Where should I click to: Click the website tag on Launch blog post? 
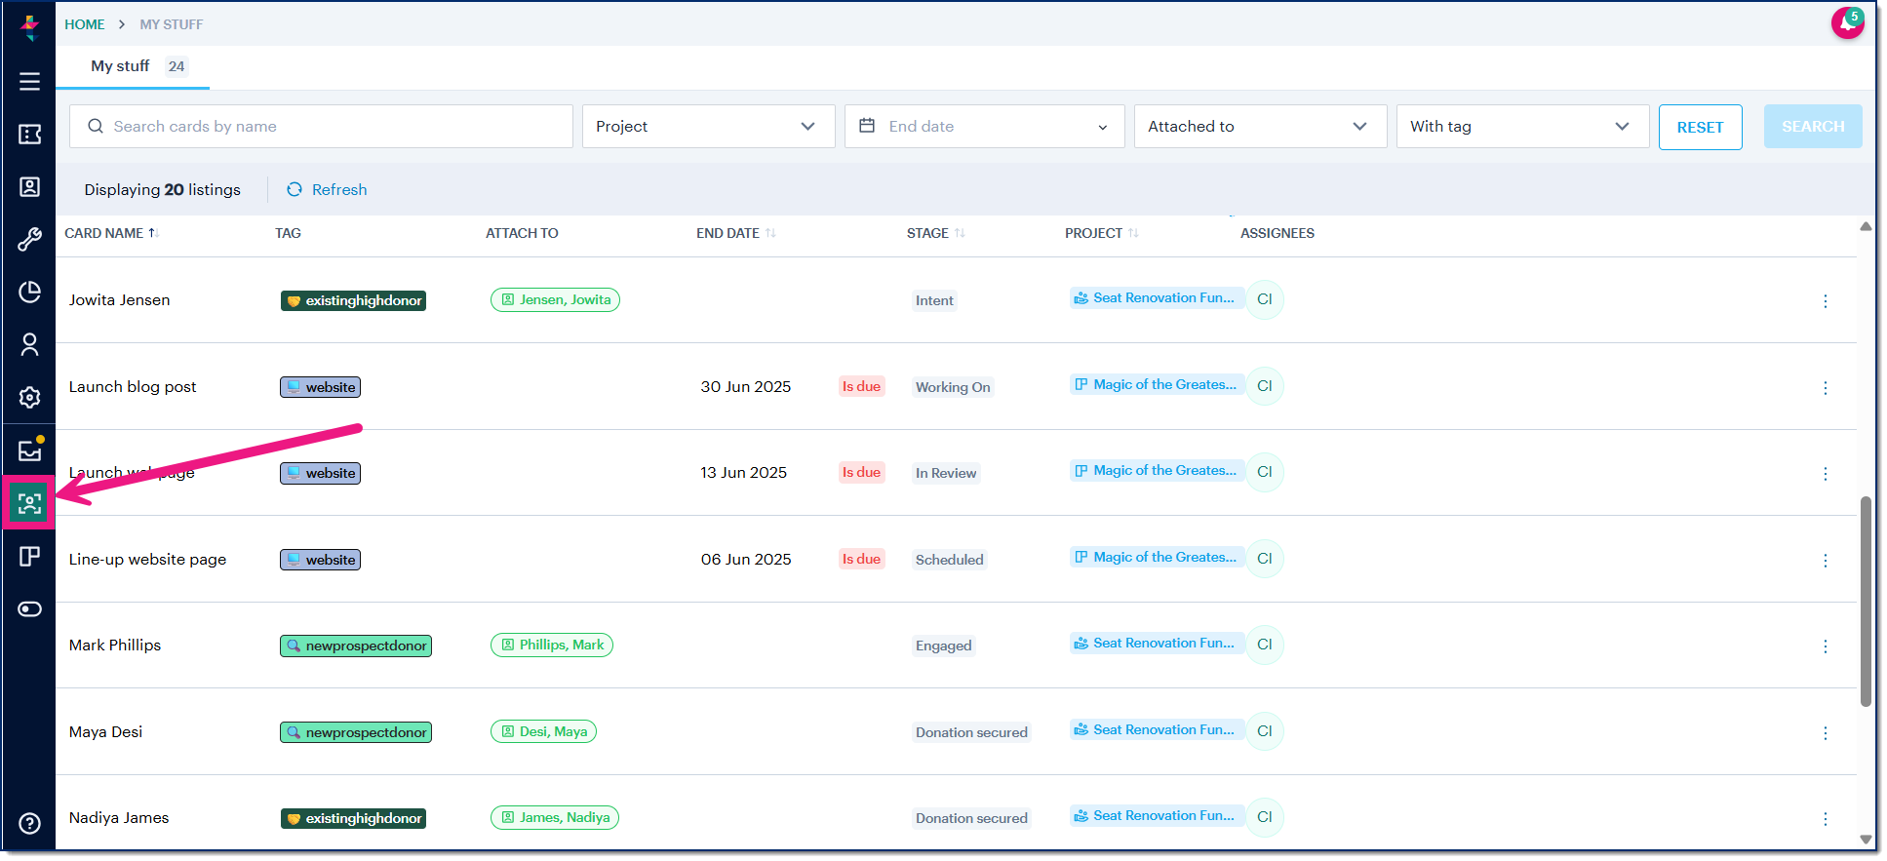(321, 387)
